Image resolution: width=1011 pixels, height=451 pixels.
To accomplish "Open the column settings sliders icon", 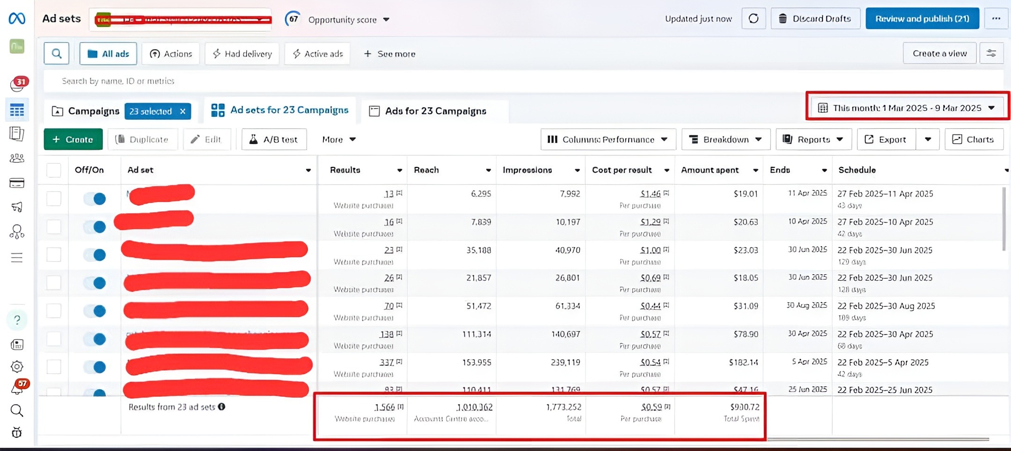I will click(x=991, y=53).
